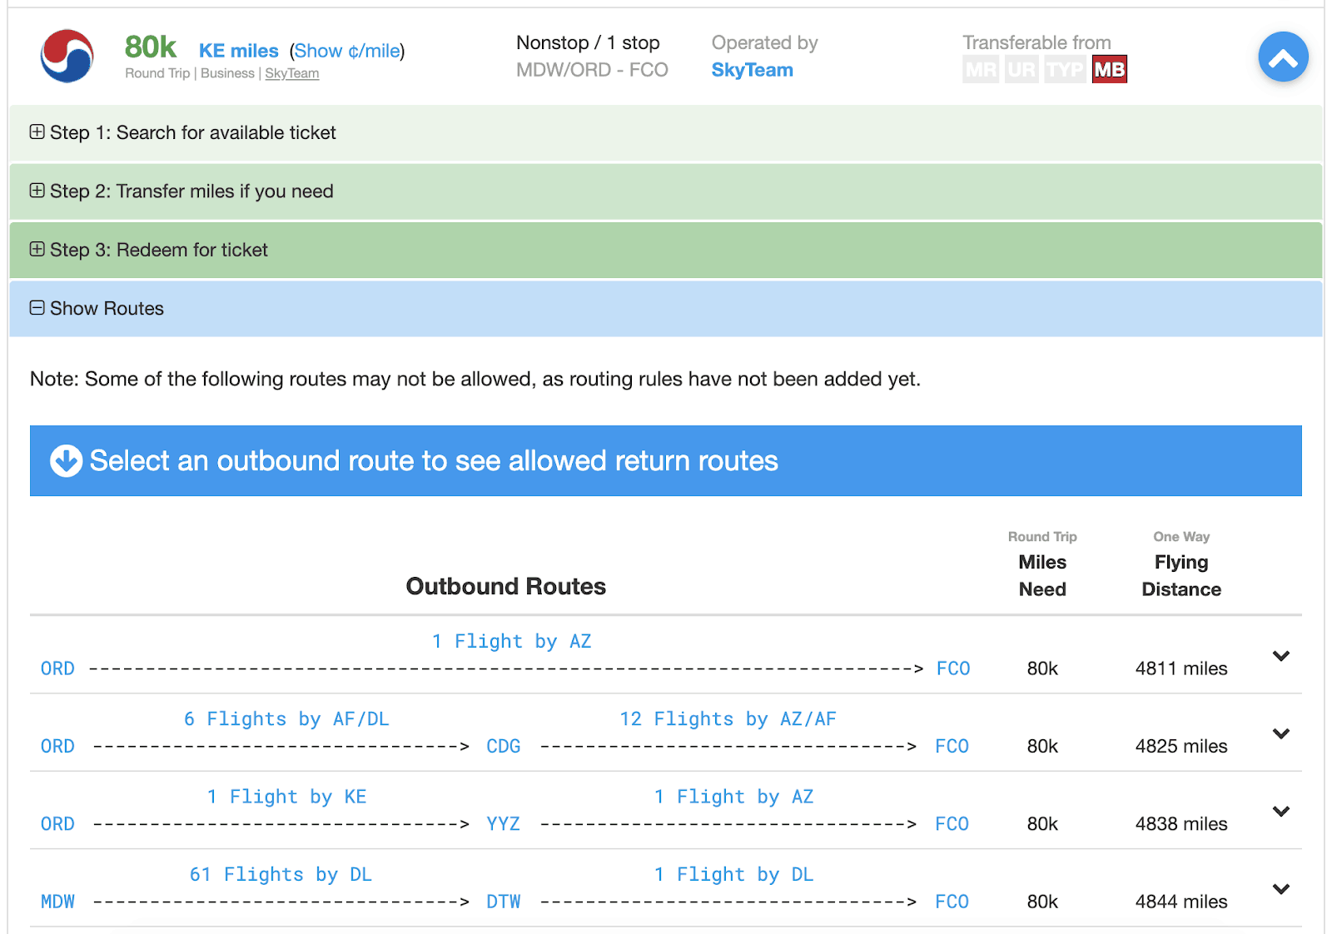Collapse the panel with the blue up-arrow button
1332x934 pixels.
click(1283, 57)
